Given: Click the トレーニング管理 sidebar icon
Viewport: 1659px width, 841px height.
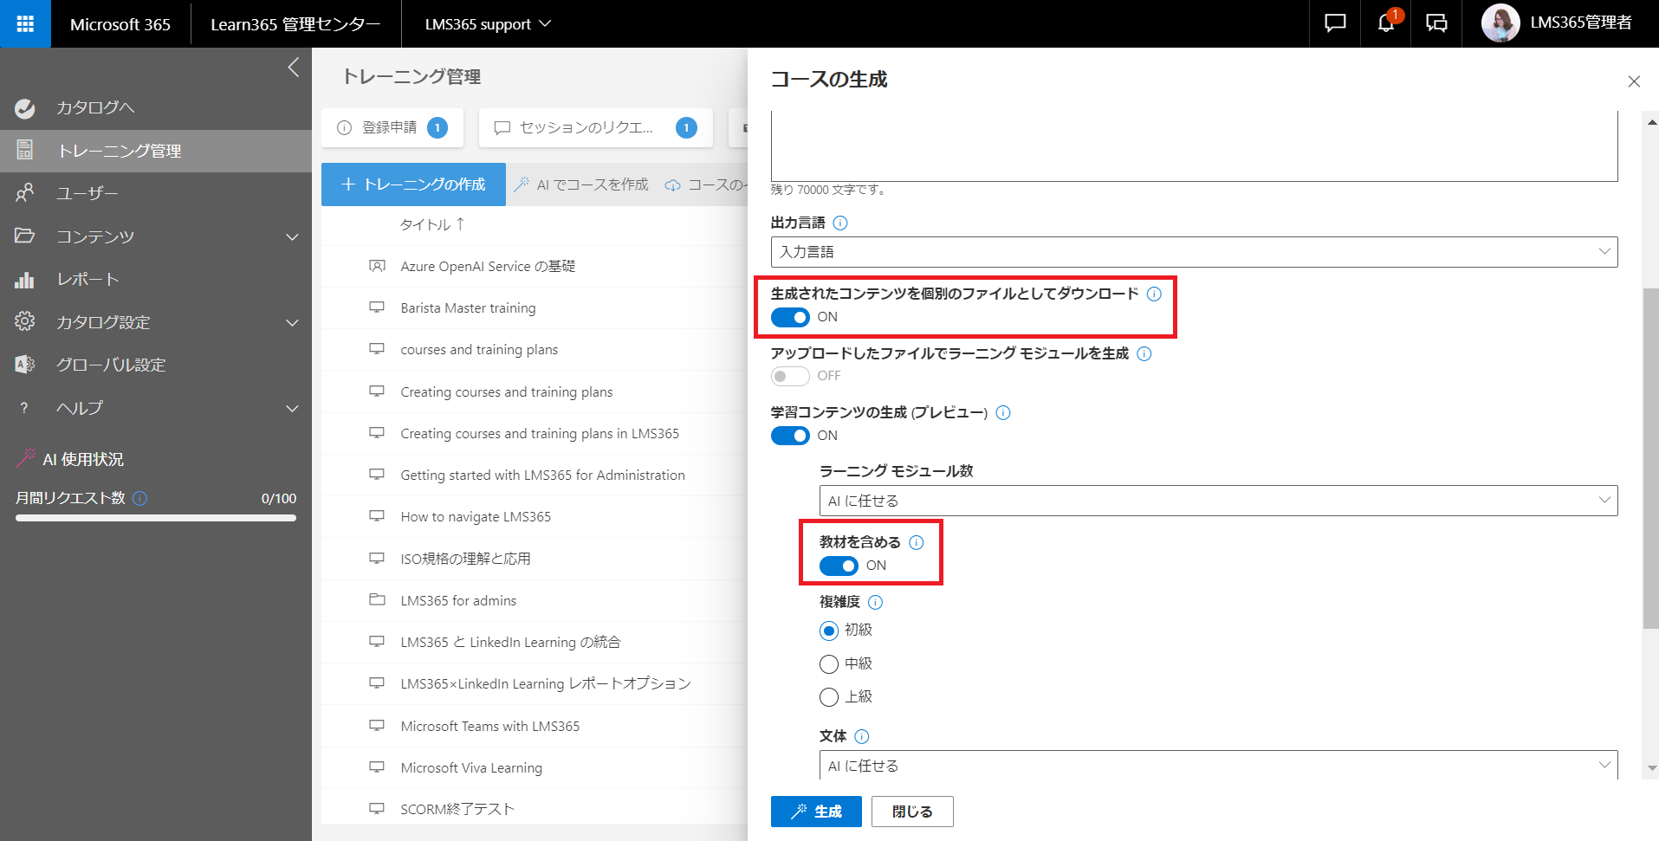Looking at the screenshot, I should pyautogui.click(x=25, y=151).
